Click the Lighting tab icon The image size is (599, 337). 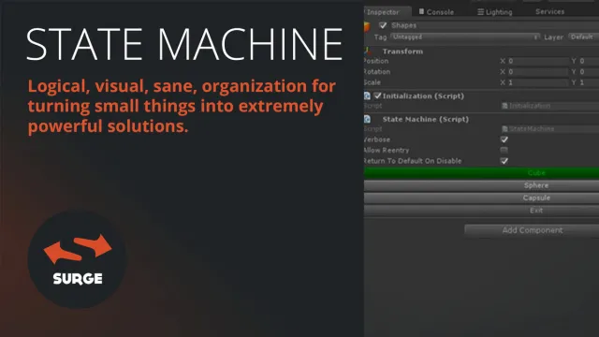(480, 12)
